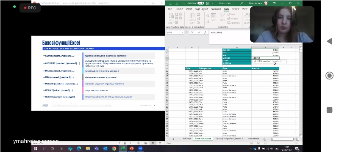
Task: Click the Windows Start button
Action: point(36,149)
